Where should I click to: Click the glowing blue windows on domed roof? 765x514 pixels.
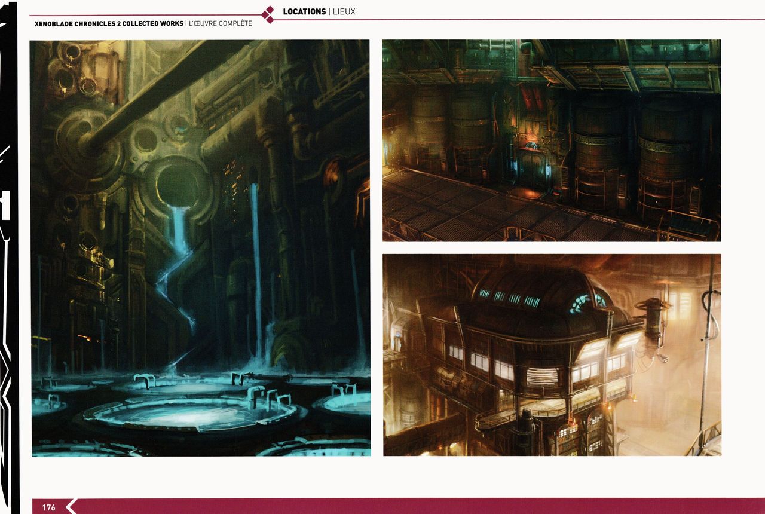click(x=508, y=298)
